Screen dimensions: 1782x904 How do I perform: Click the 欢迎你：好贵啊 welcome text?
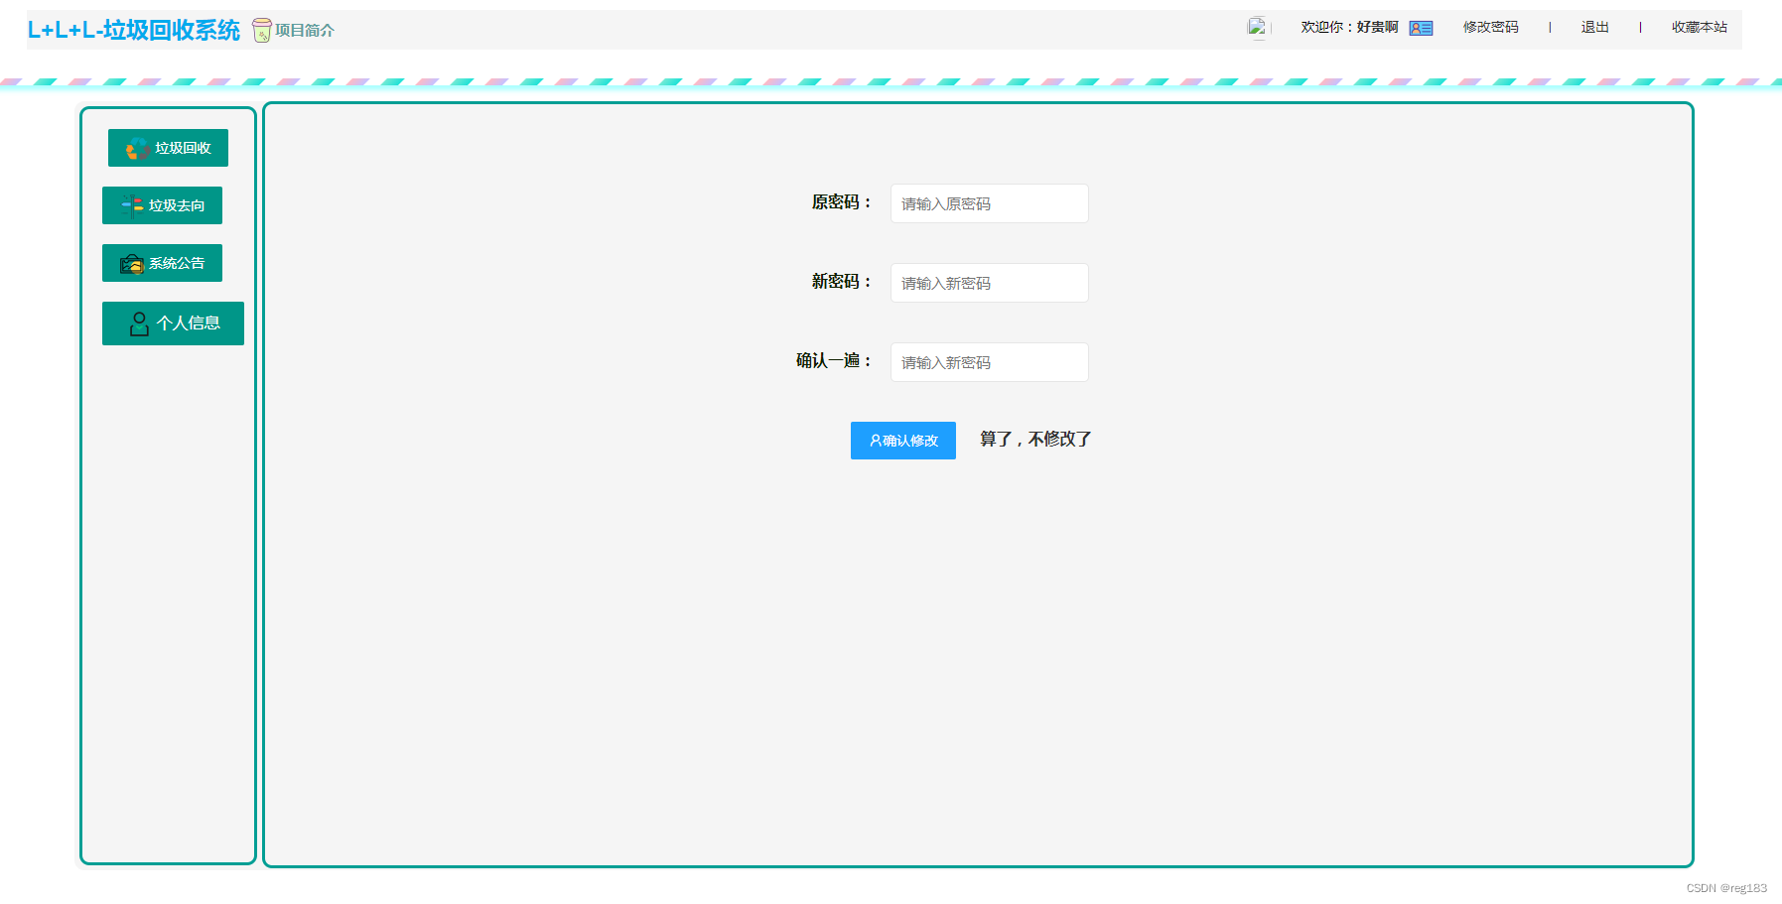point(1349,27)
